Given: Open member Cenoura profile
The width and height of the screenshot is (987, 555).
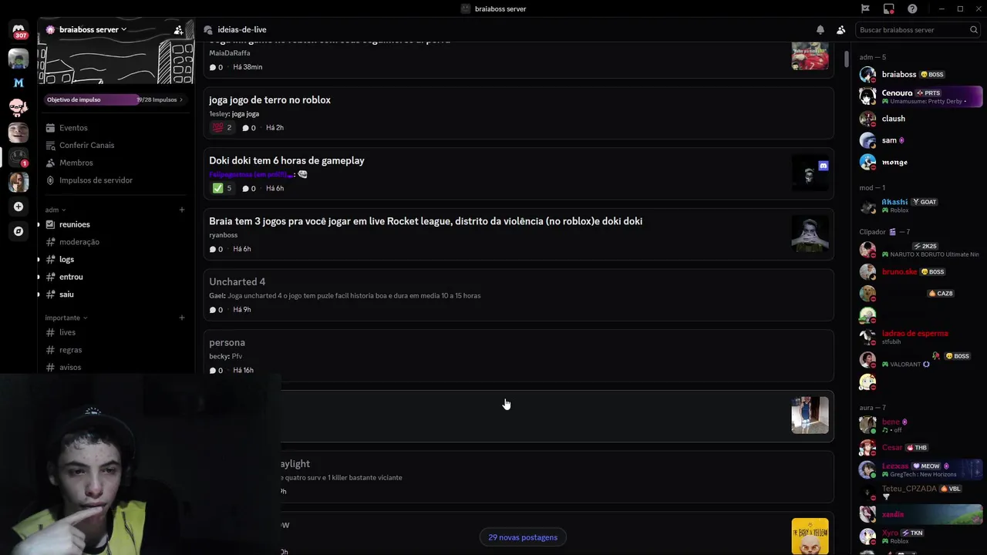Looking at the screenshot, I should (x=920, y=96).
